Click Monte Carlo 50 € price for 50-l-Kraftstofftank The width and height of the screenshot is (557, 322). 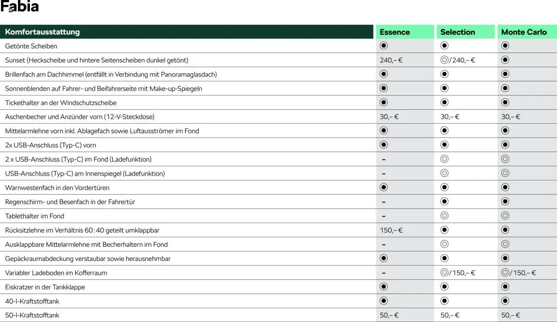coord(511,315)
